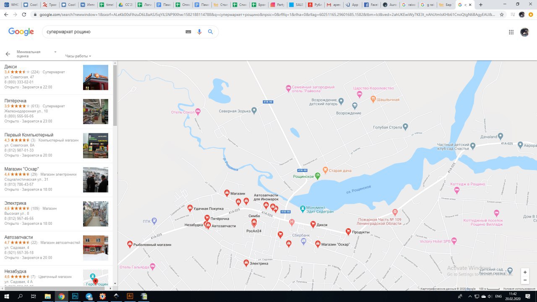Open Windows Start menu
This screenshot has height=302, width=537.
coord(7,296)
